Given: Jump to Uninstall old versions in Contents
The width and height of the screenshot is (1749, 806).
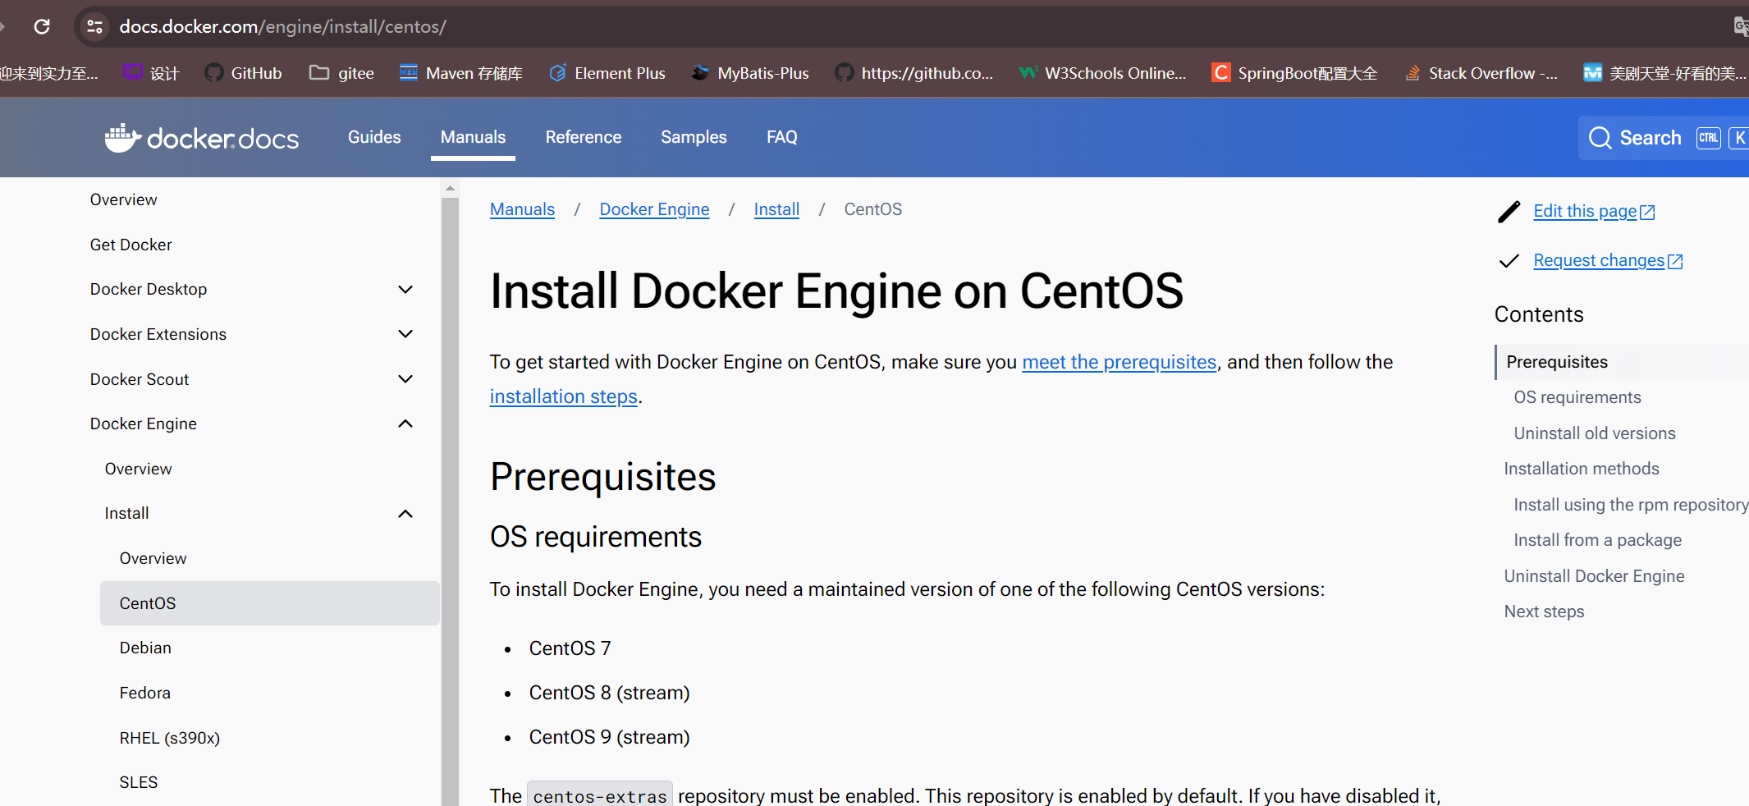Looking at the screenshot, I should click(1594, 433).
